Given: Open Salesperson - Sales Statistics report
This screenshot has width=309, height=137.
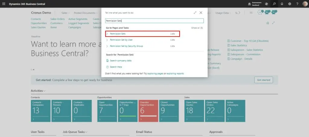Looking at the screenshot, I should pos(247,50).
